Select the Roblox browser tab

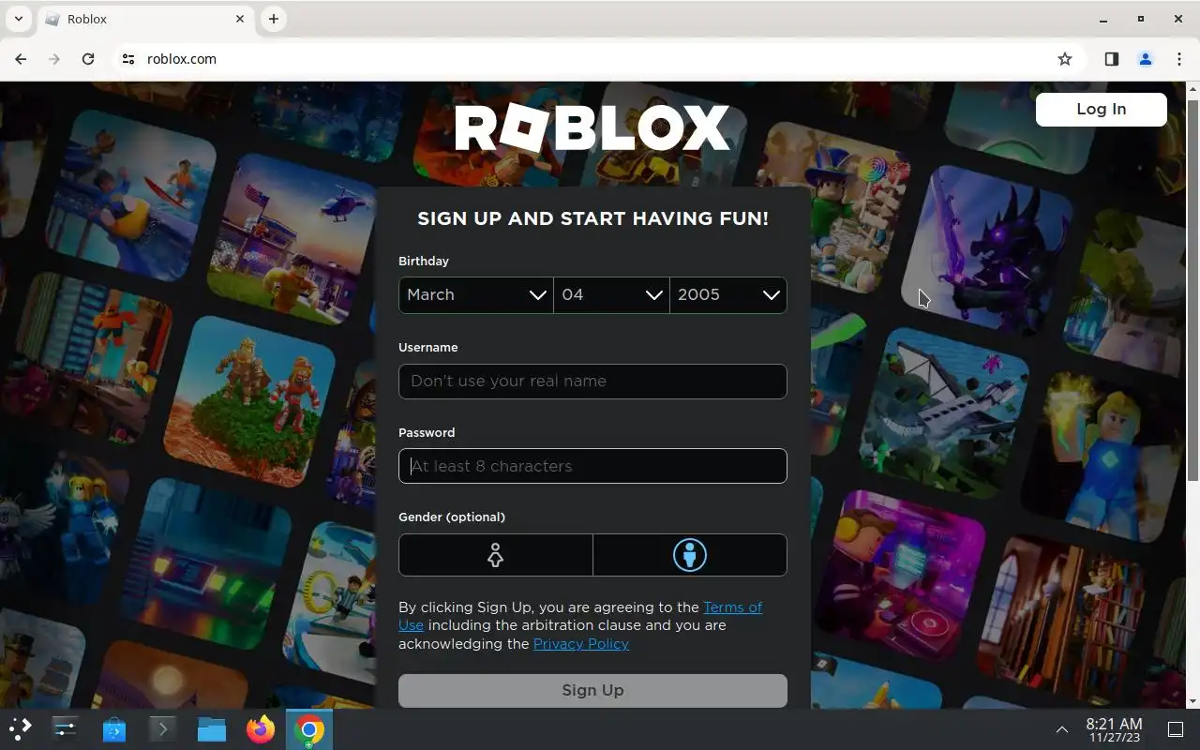pos(145,19)
